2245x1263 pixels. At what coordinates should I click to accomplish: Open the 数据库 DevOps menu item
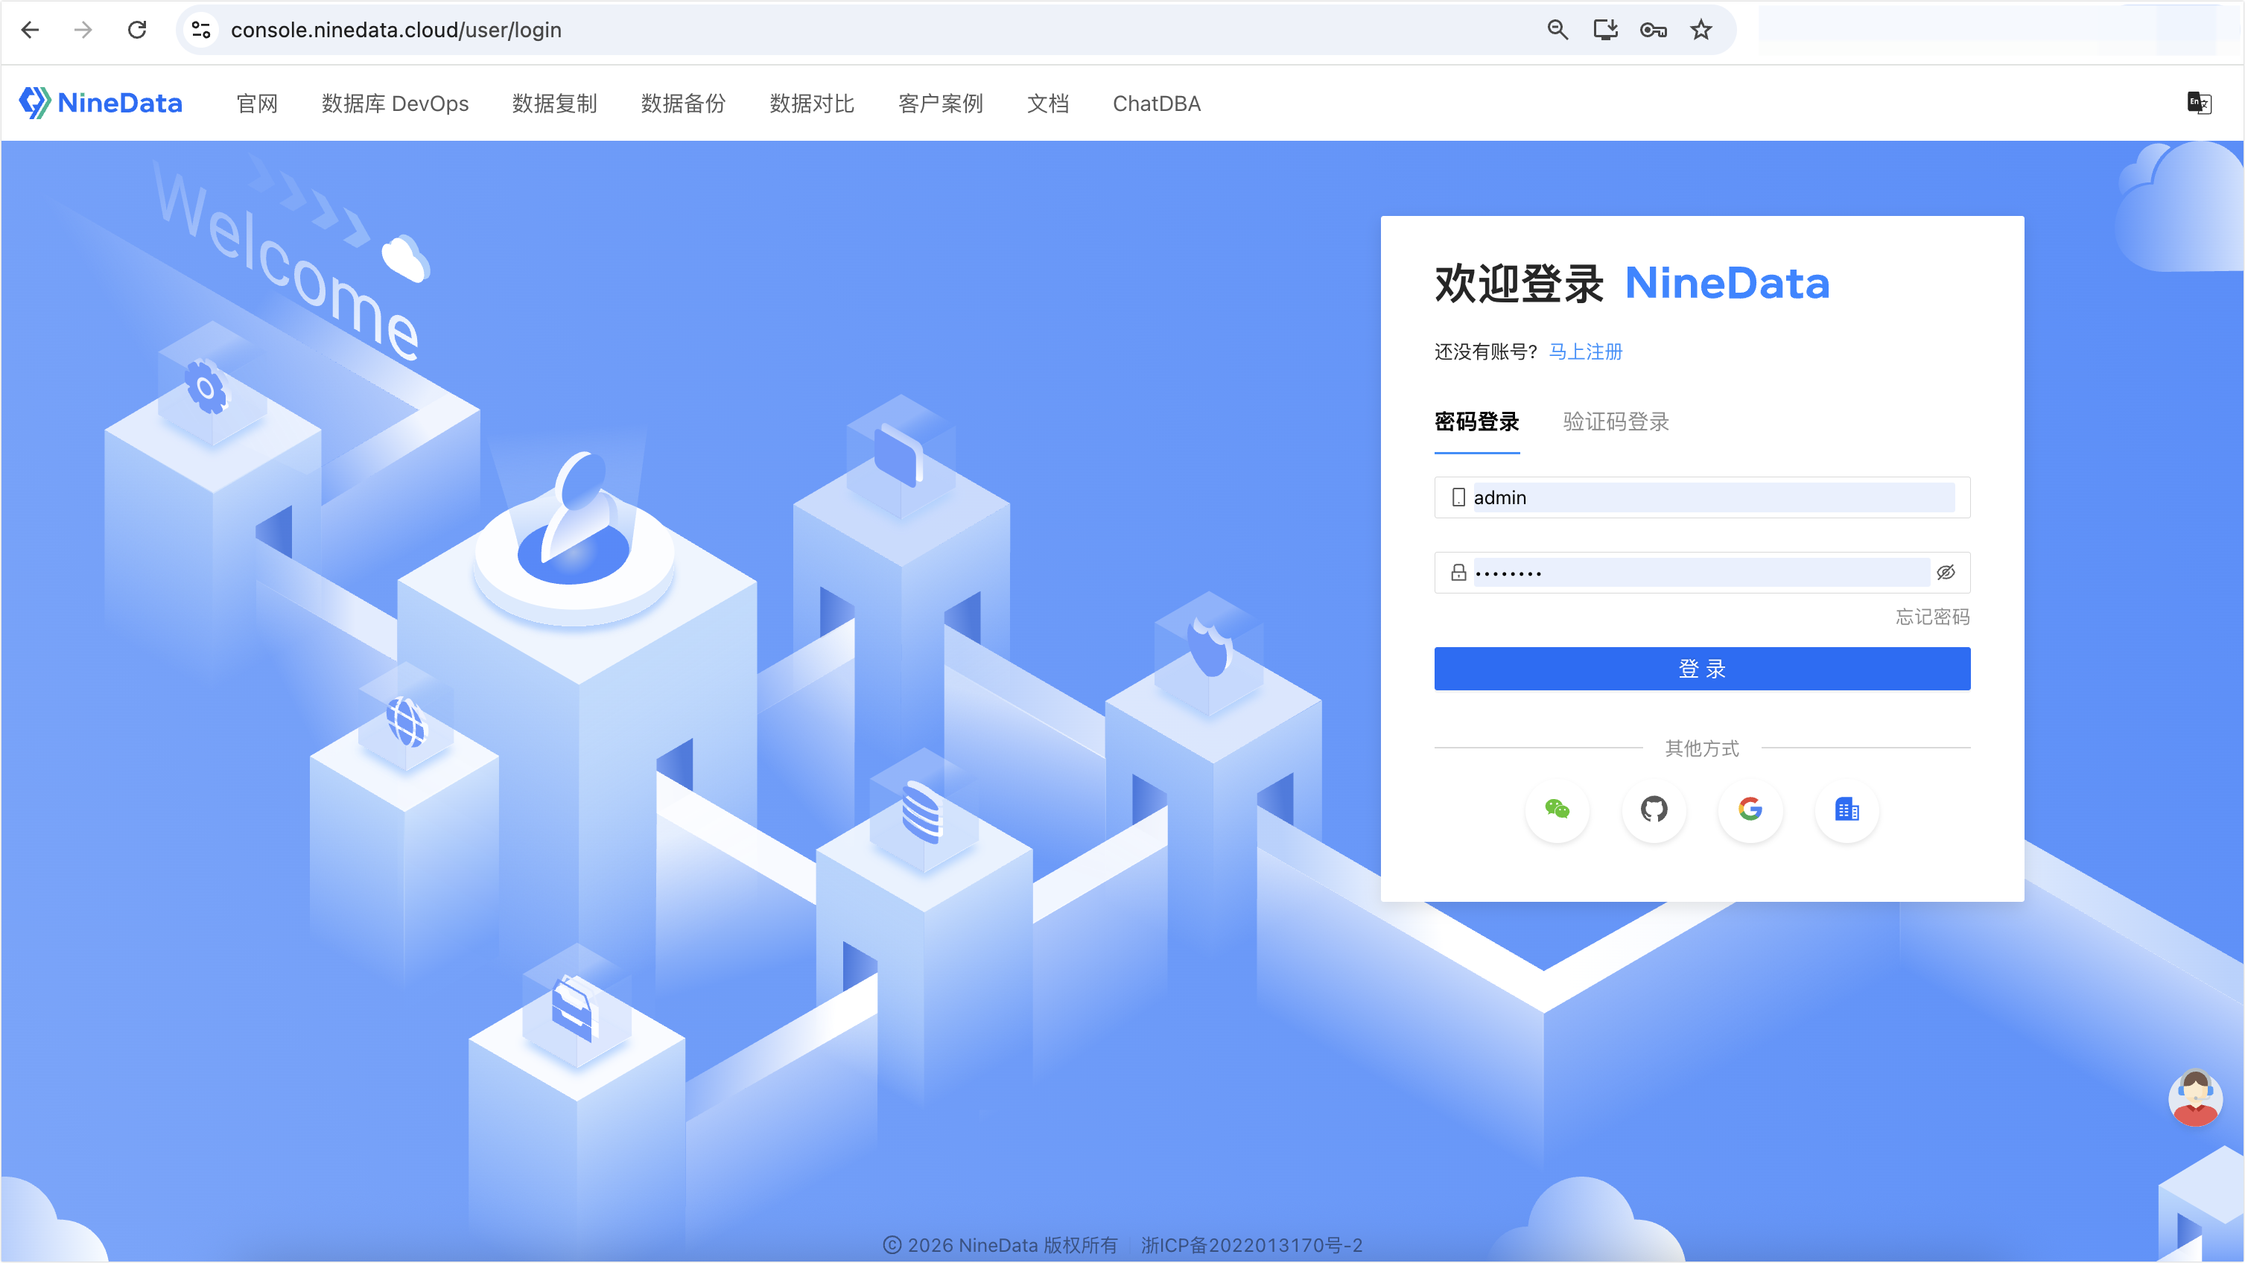pyautogui.click(x=395, y=104)
